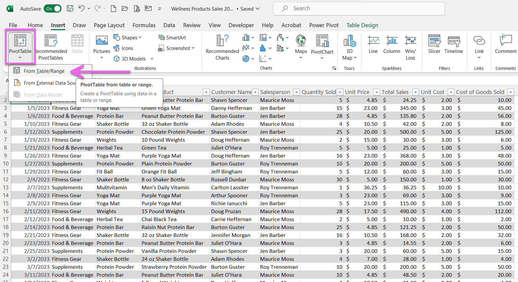Open the Shapes dropdown
The height and width of the screenshot is (282, 518).
[128, 37]
